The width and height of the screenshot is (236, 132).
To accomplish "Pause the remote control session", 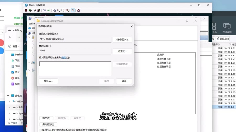I will (x=26, y=10).
